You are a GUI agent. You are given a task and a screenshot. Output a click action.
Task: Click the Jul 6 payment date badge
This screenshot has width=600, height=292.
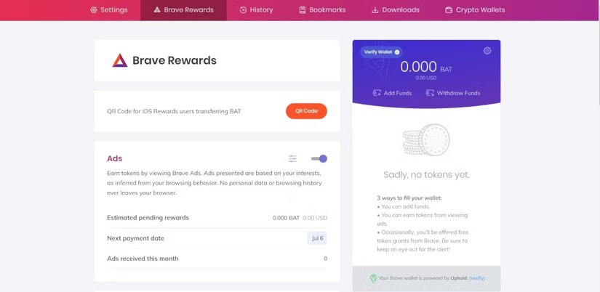click(316, 238)
